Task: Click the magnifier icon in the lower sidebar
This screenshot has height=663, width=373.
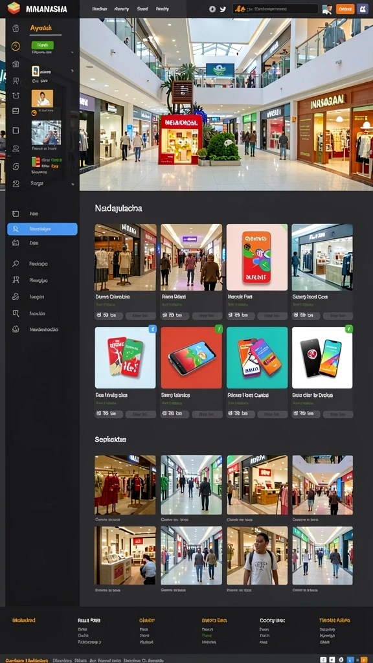Action: [16, 264]
